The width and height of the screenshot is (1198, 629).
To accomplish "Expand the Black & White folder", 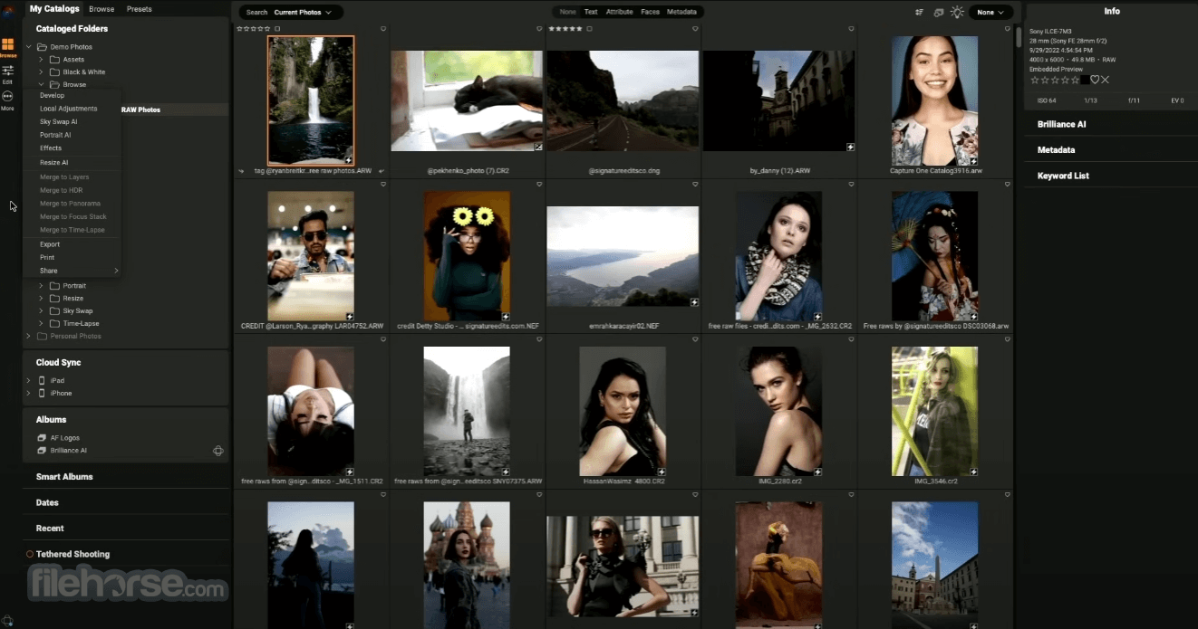I will coord(41,72).
